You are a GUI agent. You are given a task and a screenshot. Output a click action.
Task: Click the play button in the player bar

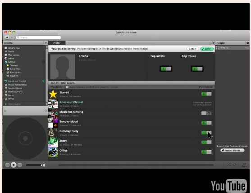[x=14, y=165]
